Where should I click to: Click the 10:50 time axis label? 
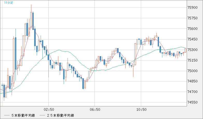point(141,110)
